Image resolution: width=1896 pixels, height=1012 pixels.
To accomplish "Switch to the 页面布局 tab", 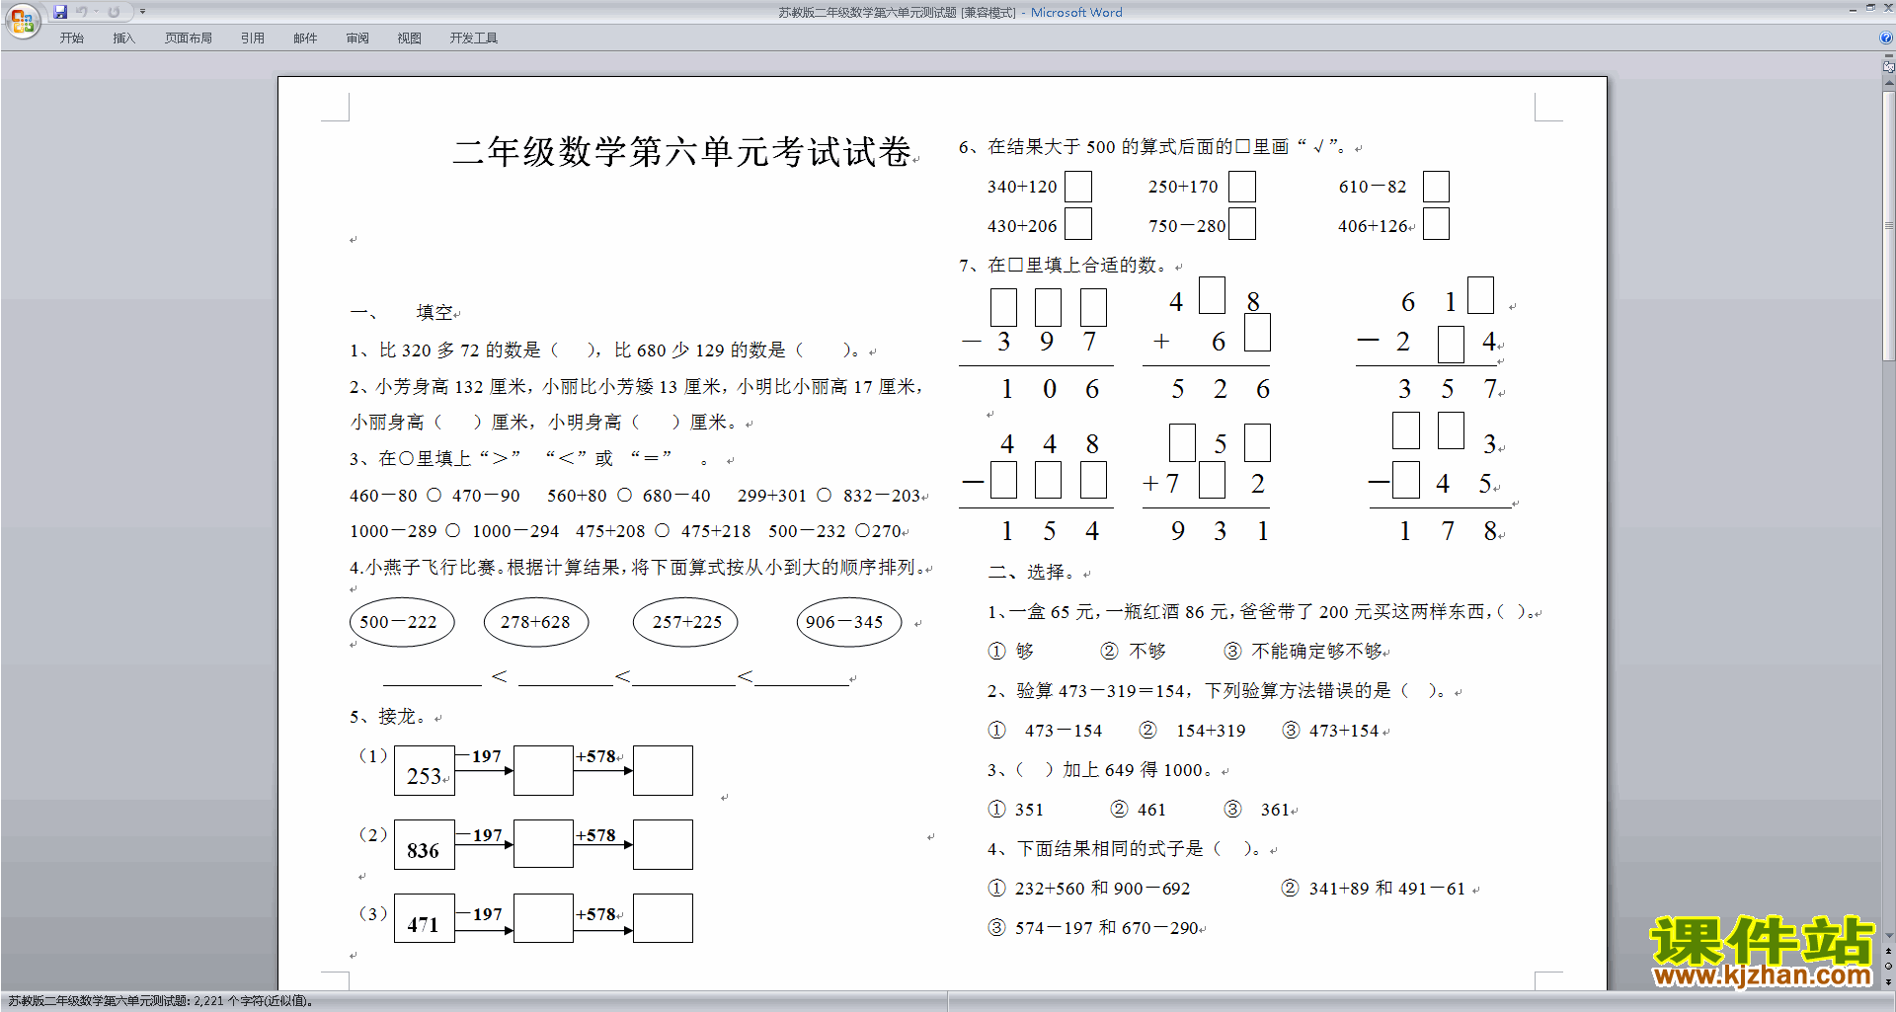I will click(189, 39).
